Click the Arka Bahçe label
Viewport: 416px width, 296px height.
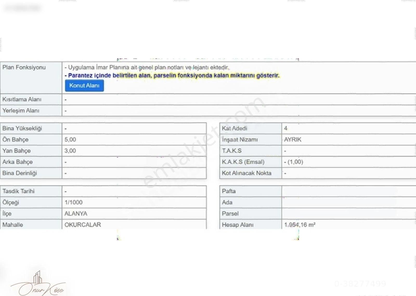(17, 162)
